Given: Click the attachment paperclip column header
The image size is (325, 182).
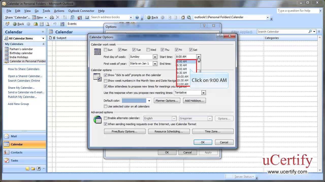Looking at the screenshot, I should (x=54, y=38).
